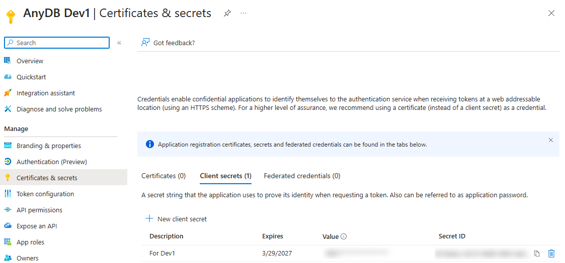The height and width of the screenshot is (263, 565).
Task: Click the sidebar Search field
Action: pos(56,43)
